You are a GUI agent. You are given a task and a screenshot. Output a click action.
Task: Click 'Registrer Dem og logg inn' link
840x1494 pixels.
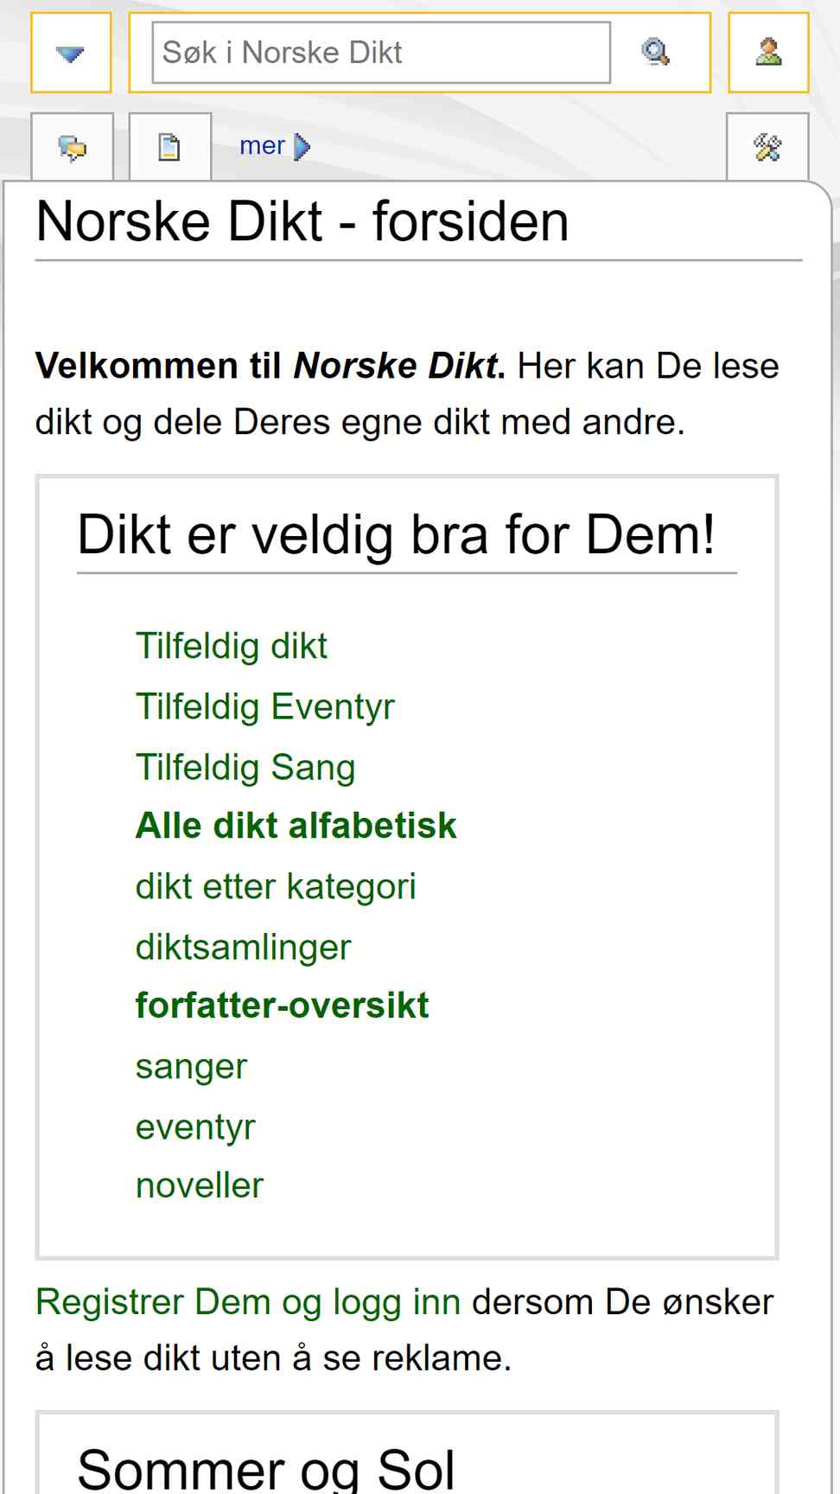(248, 1302)
